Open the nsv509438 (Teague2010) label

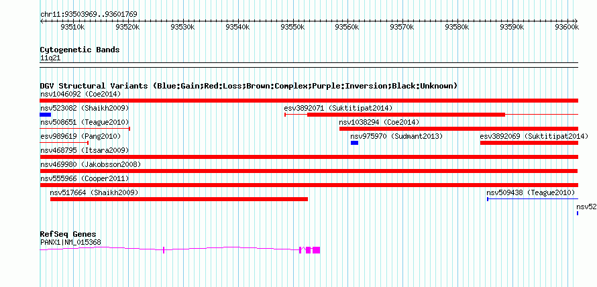coord(531,192)
